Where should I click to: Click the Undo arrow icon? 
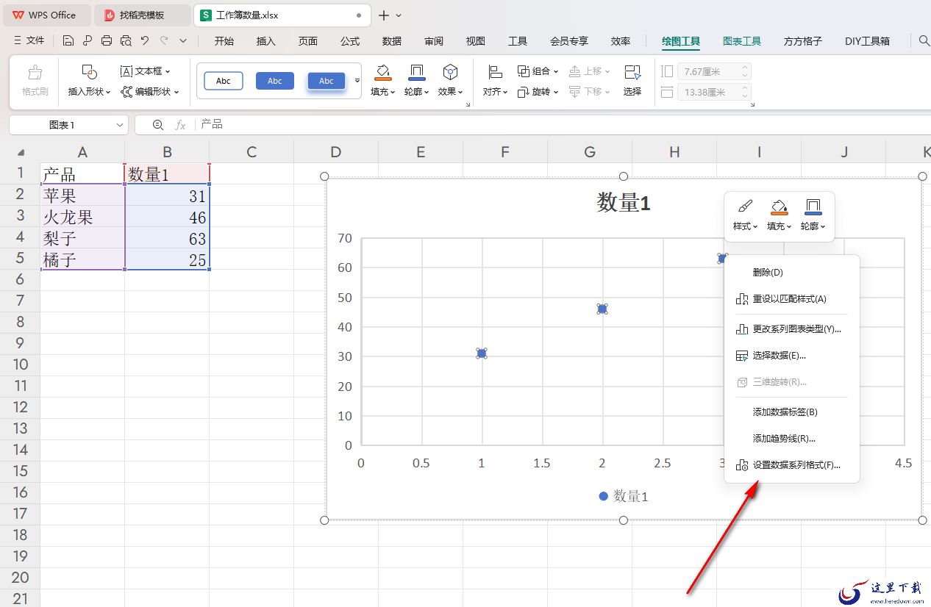tap(145, 40)
